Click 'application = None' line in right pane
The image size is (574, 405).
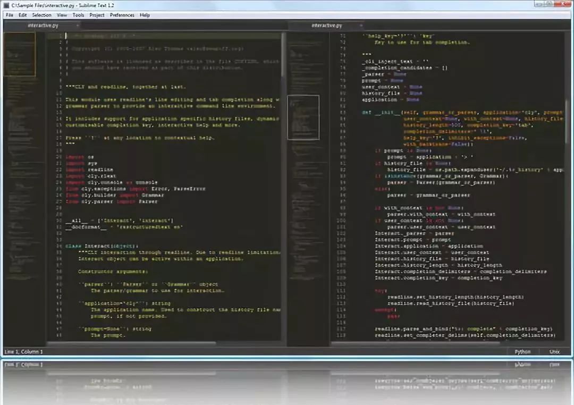[x=390, y=99]
